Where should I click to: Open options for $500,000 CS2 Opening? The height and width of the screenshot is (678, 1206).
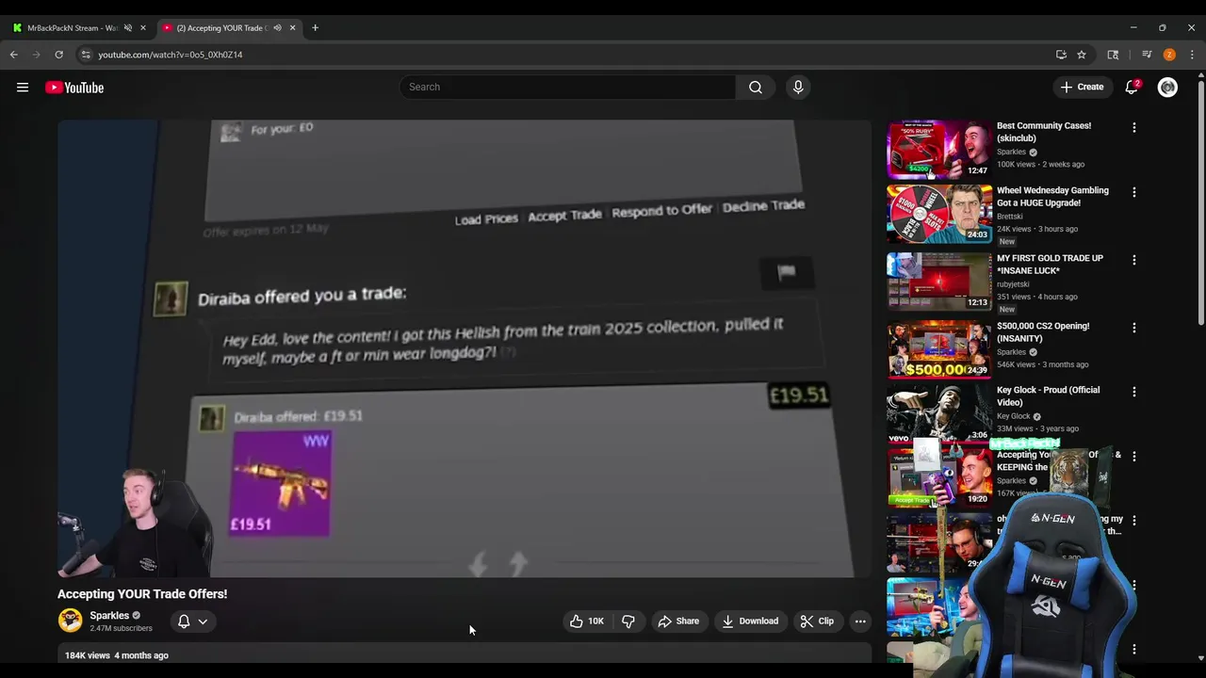(x=1133, y=328)
